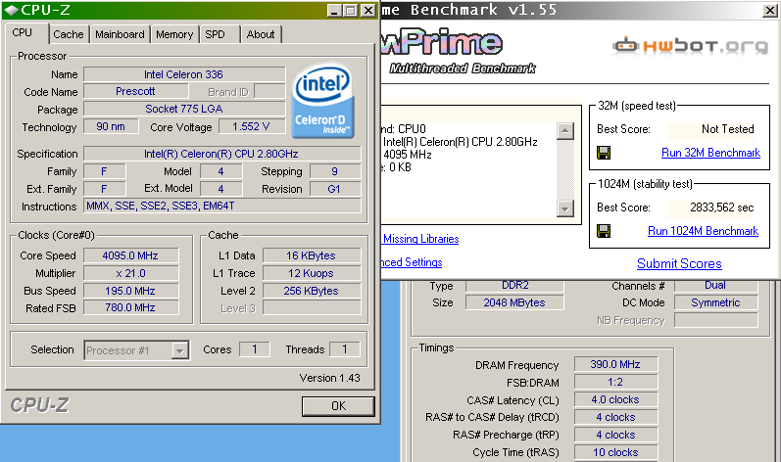
Task: Close the wPrime Benchmark window
Action: tap(769, 11)
